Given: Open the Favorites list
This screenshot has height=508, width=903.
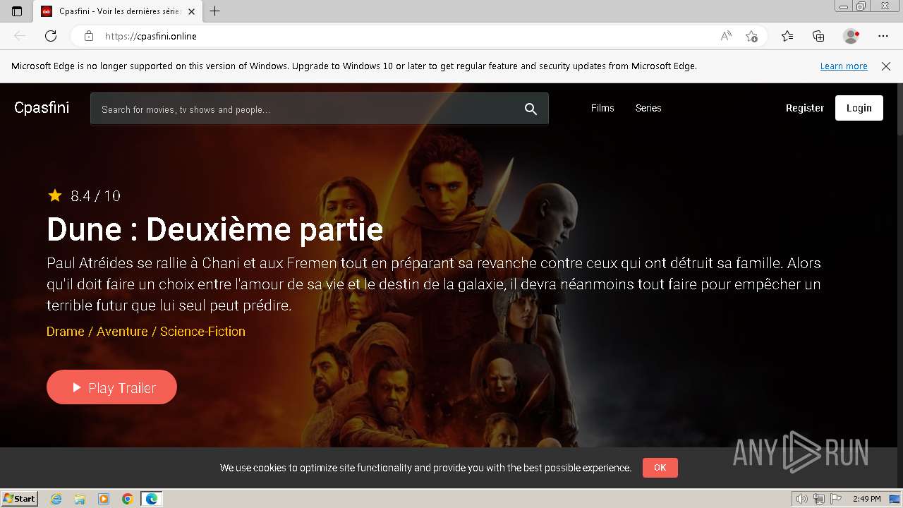Looking at the screenshot, I should pos(787,36).
